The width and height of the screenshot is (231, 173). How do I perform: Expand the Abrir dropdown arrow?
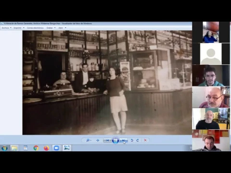(x=65, y=28)
